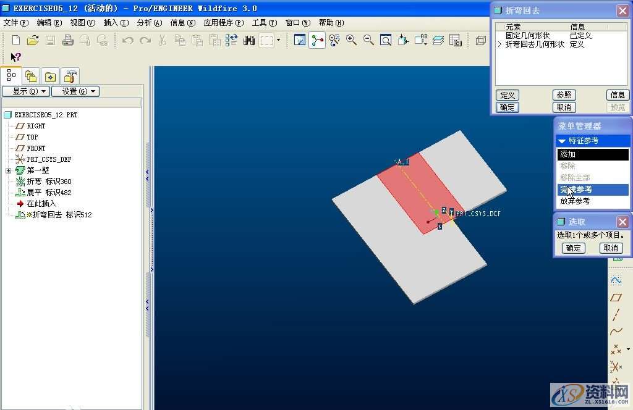Click the Open file folder icon
This screenshot has height=410, width=633.
pos(33,41)
